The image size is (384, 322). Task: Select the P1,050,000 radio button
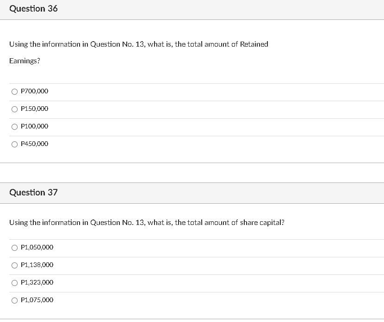click(x=14, y=248)
